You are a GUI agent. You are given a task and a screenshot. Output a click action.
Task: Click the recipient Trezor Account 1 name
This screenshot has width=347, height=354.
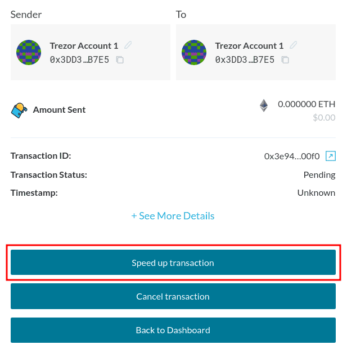pyautogui.click(x=249, y=46)
